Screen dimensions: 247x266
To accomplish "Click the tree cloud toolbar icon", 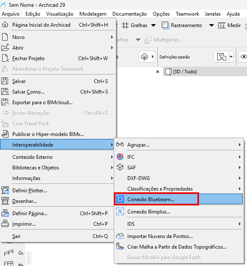I will point(145,57).
